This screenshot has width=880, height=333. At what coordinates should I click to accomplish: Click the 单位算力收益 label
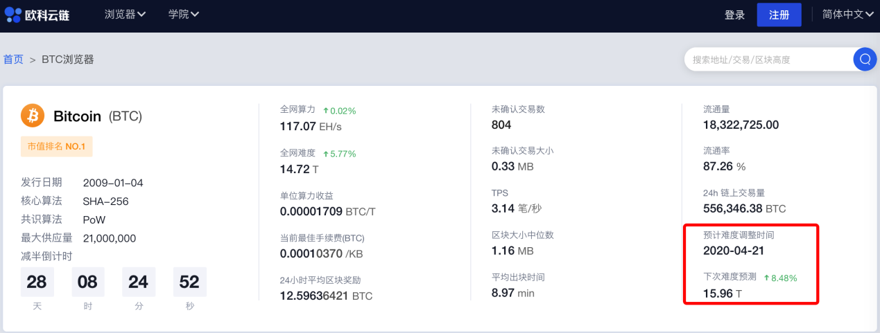coord(307,195)
